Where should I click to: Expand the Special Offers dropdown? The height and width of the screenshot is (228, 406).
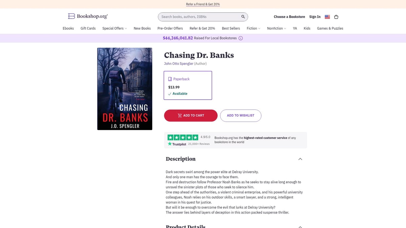click(115, 28)
